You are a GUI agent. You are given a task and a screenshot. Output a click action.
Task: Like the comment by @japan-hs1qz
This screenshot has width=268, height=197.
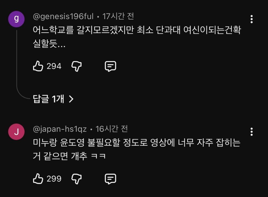tap(38, 179)
